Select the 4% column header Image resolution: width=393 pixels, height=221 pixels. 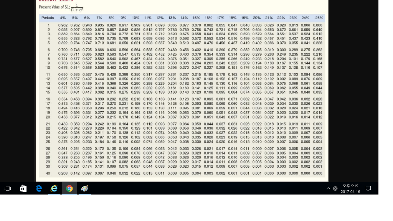63,18
